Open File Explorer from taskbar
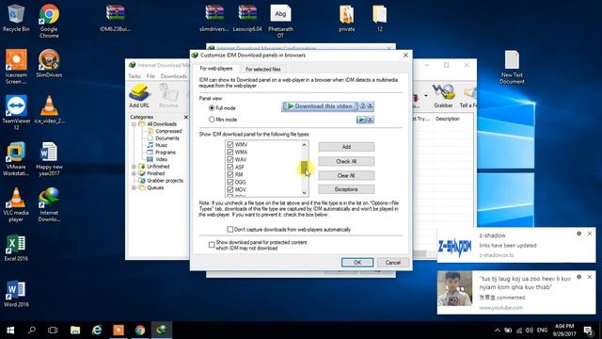 75,330
